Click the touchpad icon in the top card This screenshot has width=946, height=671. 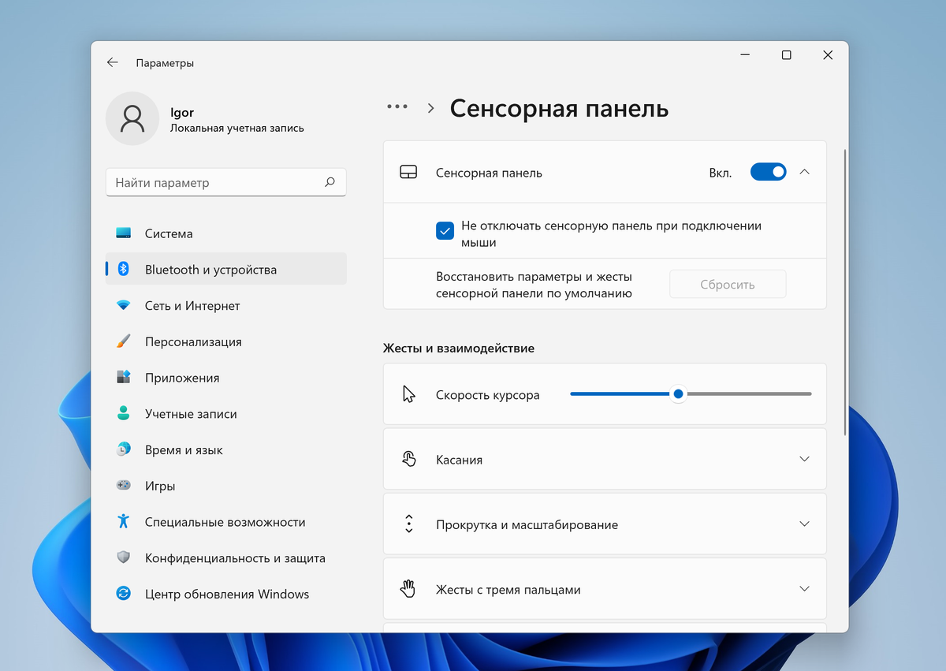tap(408, 173)
